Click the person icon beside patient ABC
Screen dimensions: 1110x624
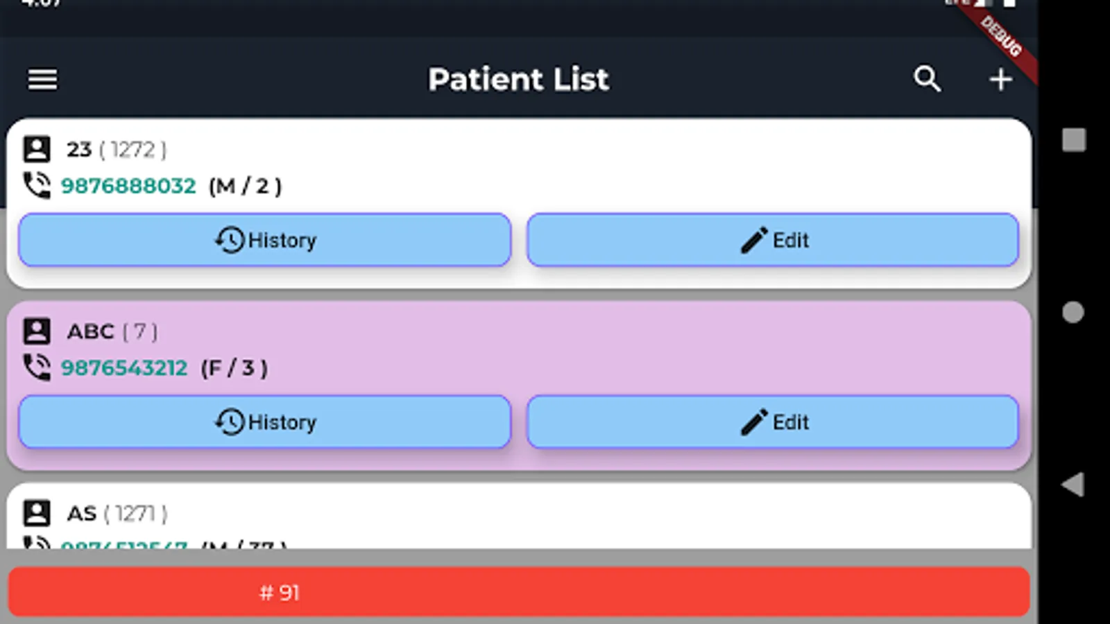click(37, 331)
